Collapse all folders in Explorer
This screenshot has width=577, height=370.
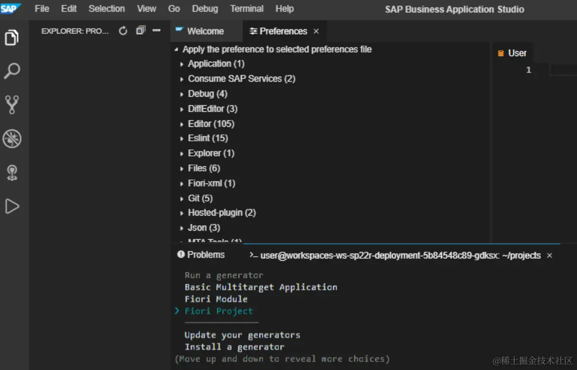click(x=140, y=31)
